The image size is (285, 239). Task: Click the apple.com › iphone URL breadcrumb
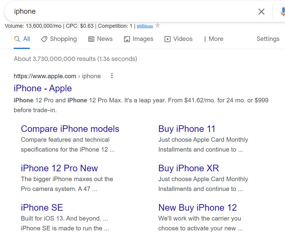57,76
